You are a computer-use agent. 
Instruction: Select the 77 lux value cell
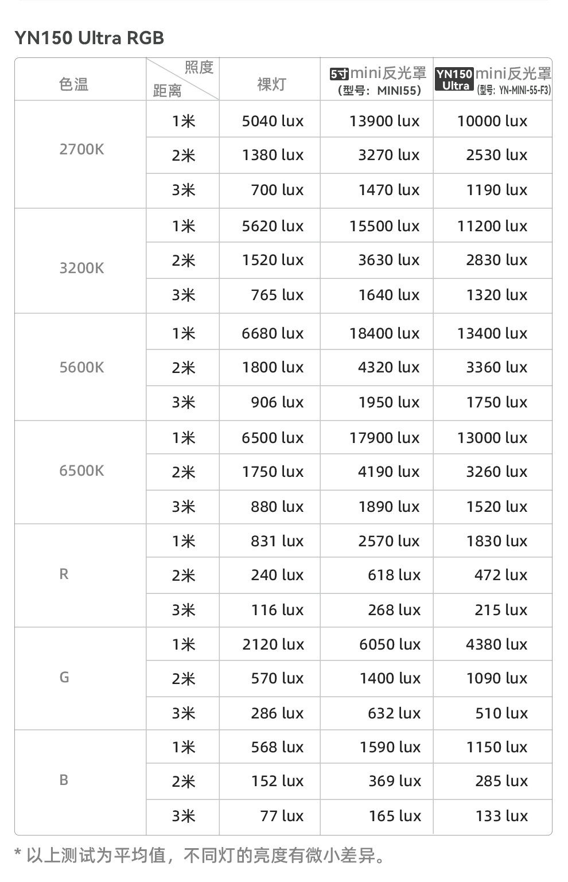pos(282,815)
